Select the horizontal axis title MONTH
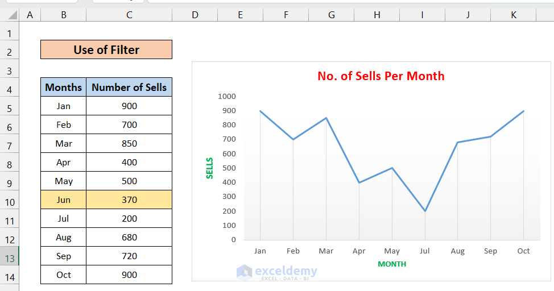554x291 pixels. coord(392,264)
